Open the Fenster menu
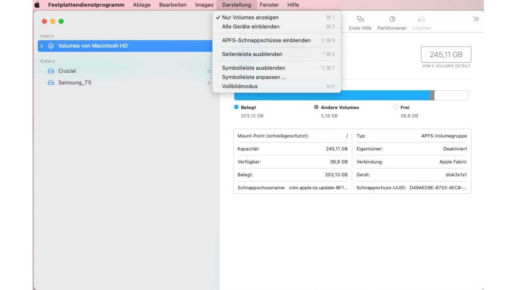517x290 pixels. 269,5
